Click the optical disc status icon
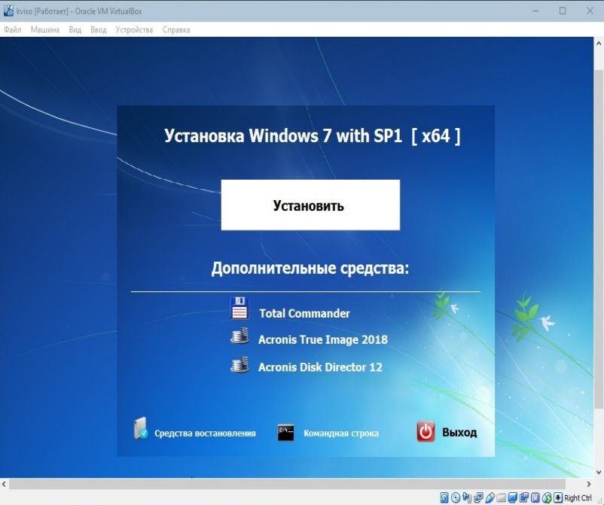The height and width of the screenshot is (505, 604). (x=456, y=497)
